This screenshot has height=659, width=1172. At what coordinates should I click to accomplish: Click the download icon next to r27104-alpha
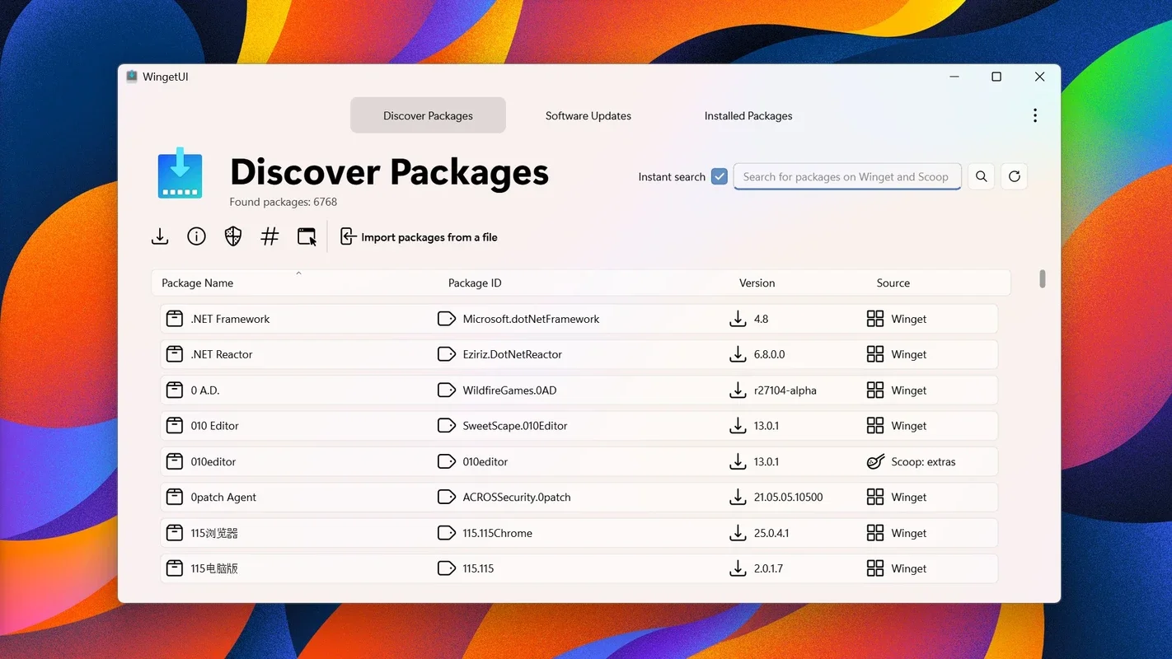(x=738, y=390)
